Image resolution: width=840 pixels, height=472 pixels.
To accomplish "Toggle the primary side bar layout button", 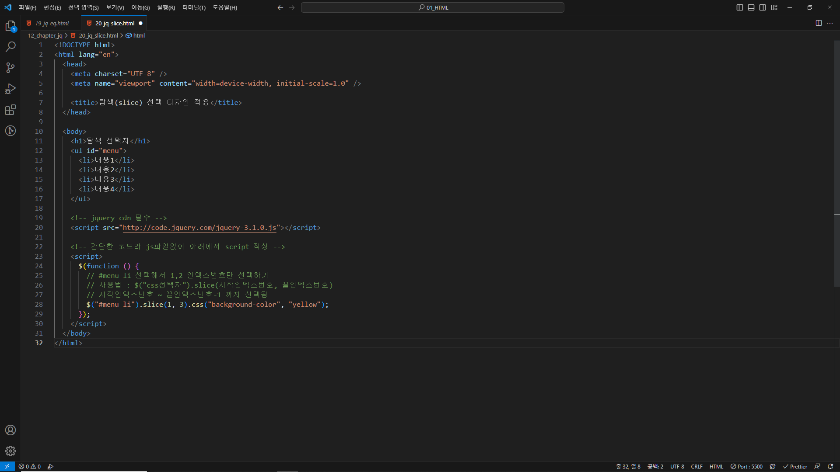I will 740,7.
